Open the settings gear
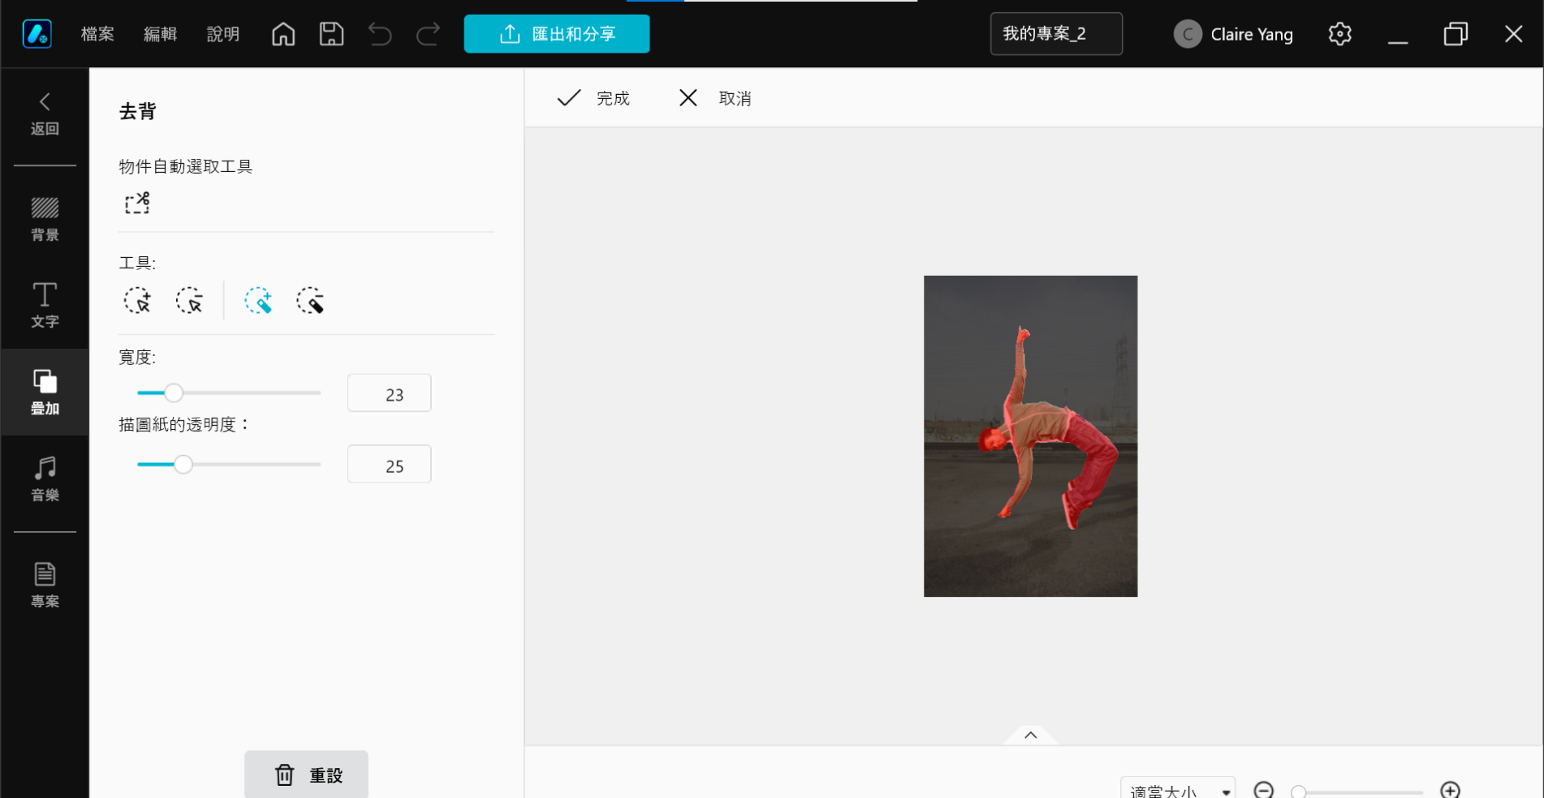Image resolution: width=1544 pixels, height=798 pixels. (1339, 34)
